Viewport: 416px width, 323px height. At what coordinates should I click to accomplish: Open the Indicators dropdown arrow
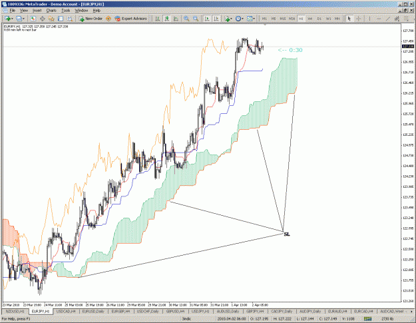(x=232, y=19)
